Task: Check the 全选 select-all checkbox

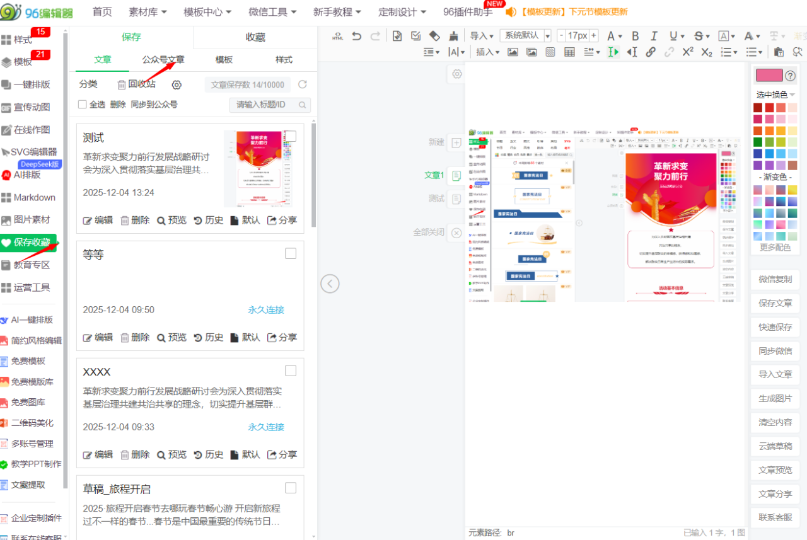Action: (x=83, y=105)
